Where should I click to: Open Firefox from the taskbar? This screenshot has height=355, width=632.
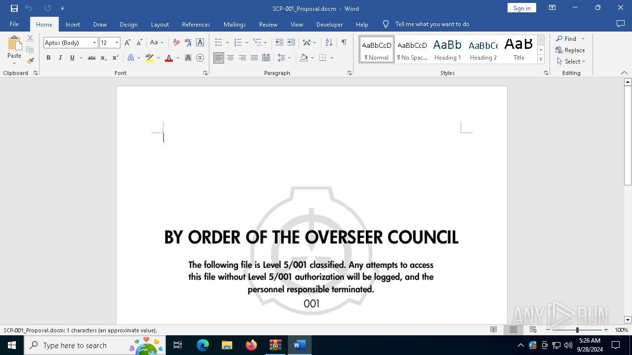tap(251, 345)
